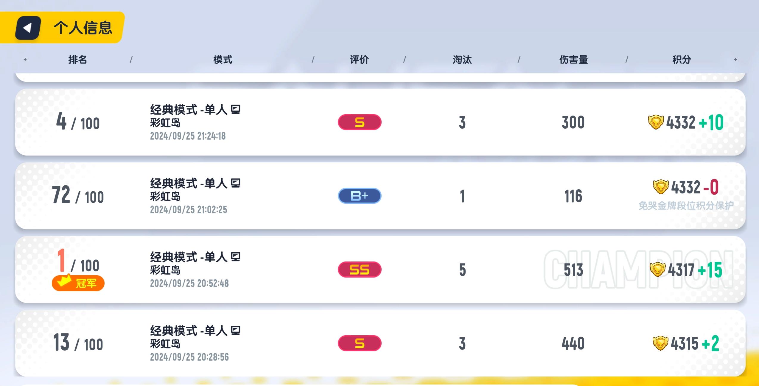Click the back arrow beside 个人信息
This screenshot has width=759, height=386.
pyautogui.click(x=28, y=28)
